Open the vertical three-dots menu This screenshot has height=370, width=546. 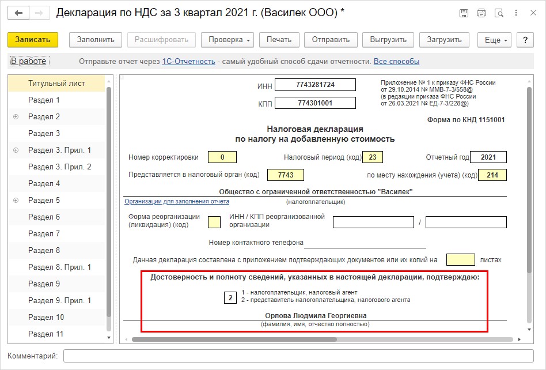click(x=516, y=13)
